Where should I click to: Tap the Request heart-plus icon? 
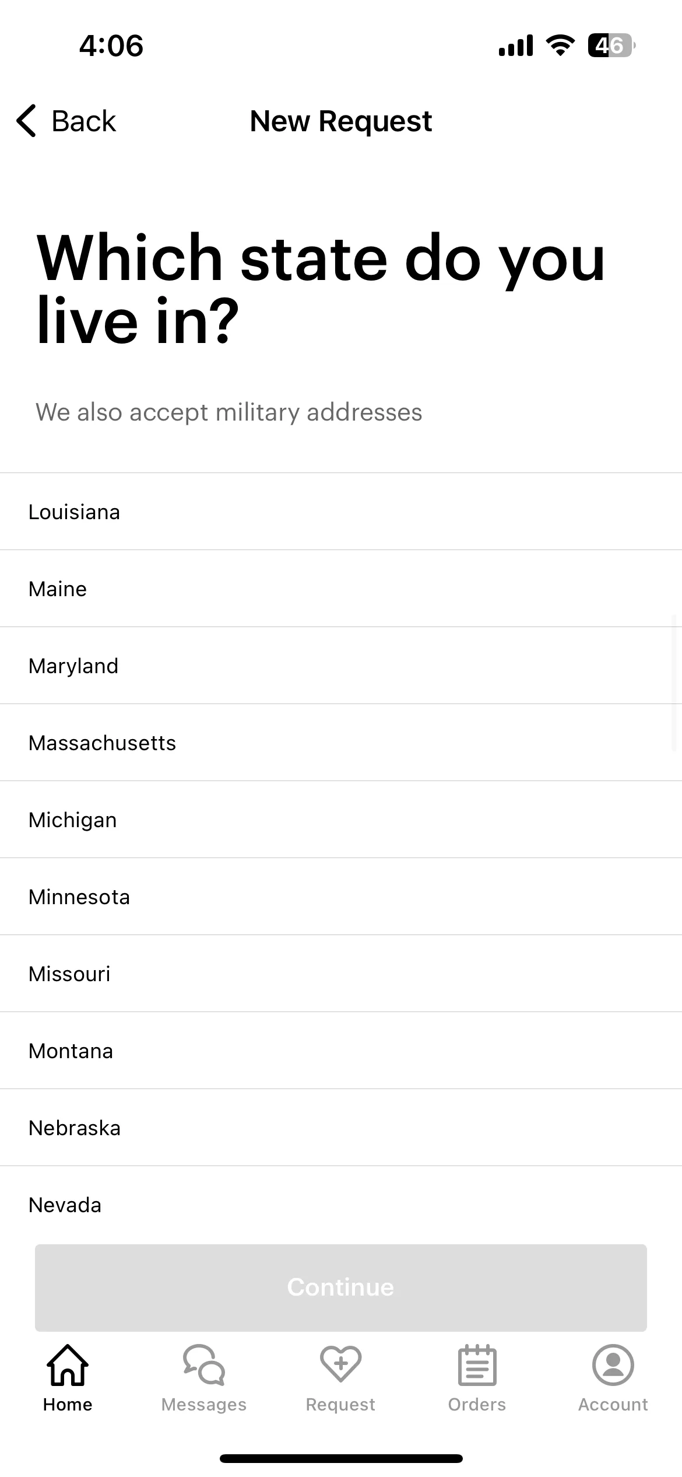[x=340, y=1364]
